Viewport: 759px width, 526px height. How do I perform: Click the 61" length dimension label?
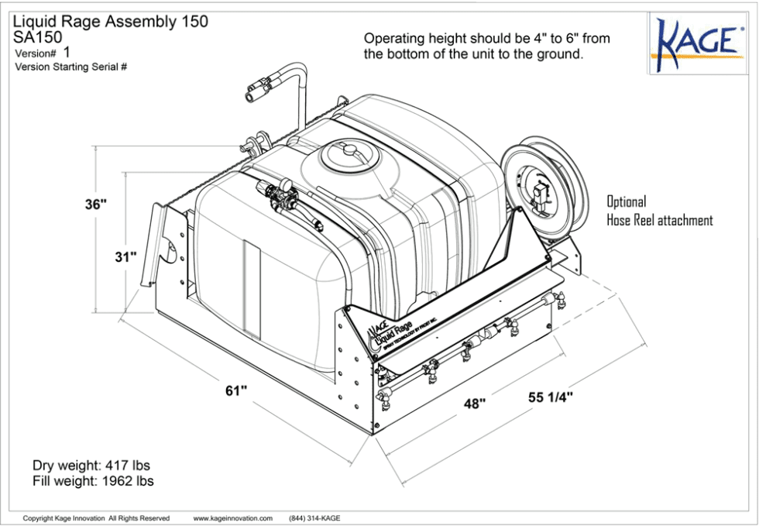coord(236,390)
